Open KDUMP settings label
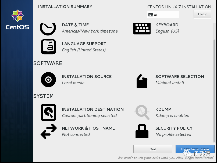 point(163,109)
